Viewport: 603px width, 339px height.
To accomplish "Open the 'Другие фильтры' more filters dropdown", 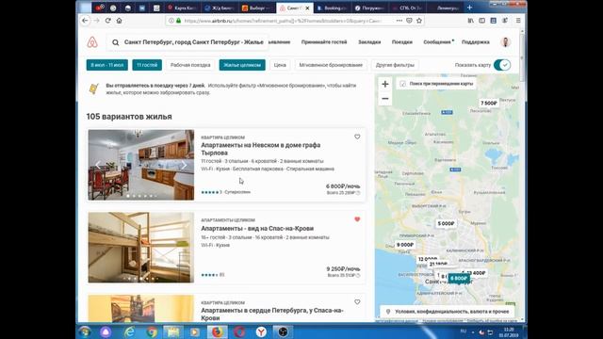I will [395, 65].
